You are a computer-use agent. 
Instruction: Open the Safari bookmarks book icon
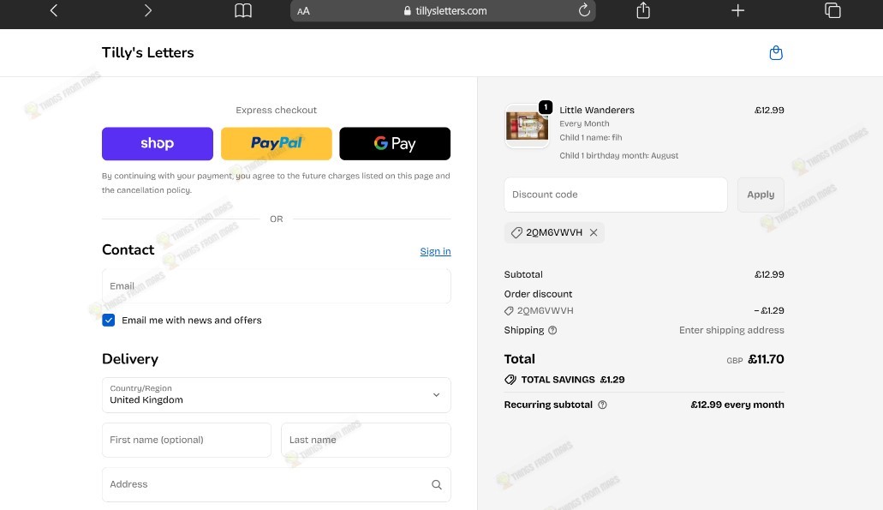(242, 10)
